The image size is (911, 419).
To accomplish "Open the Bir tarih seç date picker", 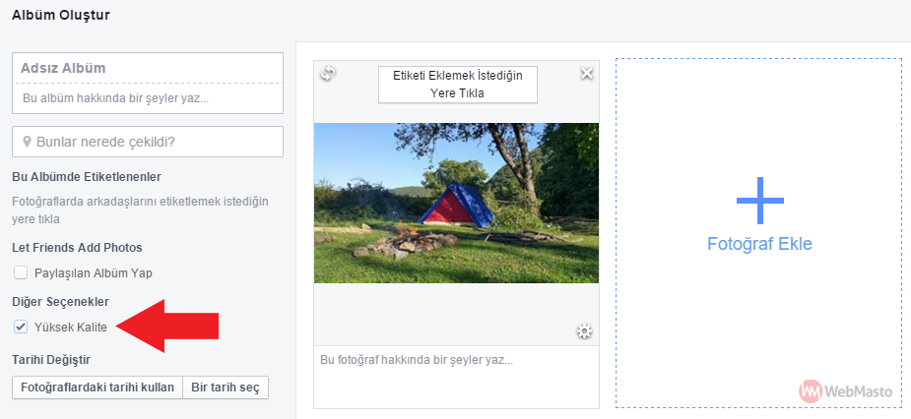I will (x=226, y=388).
